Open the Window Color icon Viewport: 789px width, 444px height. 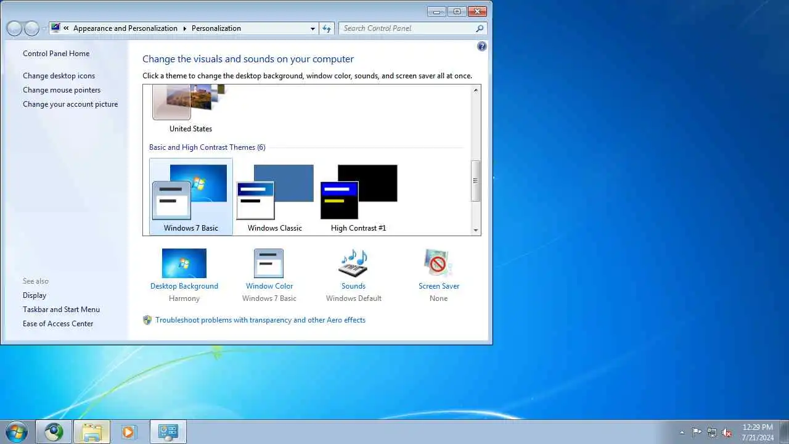(269, 263)
